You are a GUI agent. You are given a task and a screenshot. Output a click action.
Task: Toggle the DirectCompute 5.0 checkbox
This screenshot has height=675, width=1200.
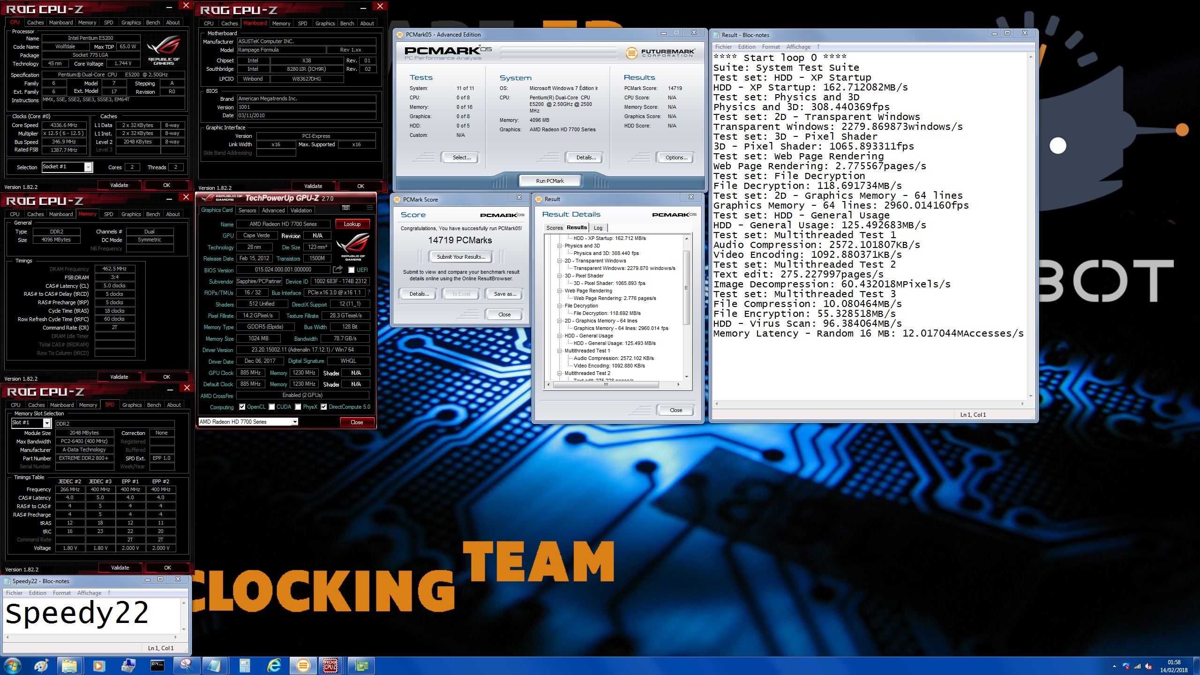click(323, 407)
